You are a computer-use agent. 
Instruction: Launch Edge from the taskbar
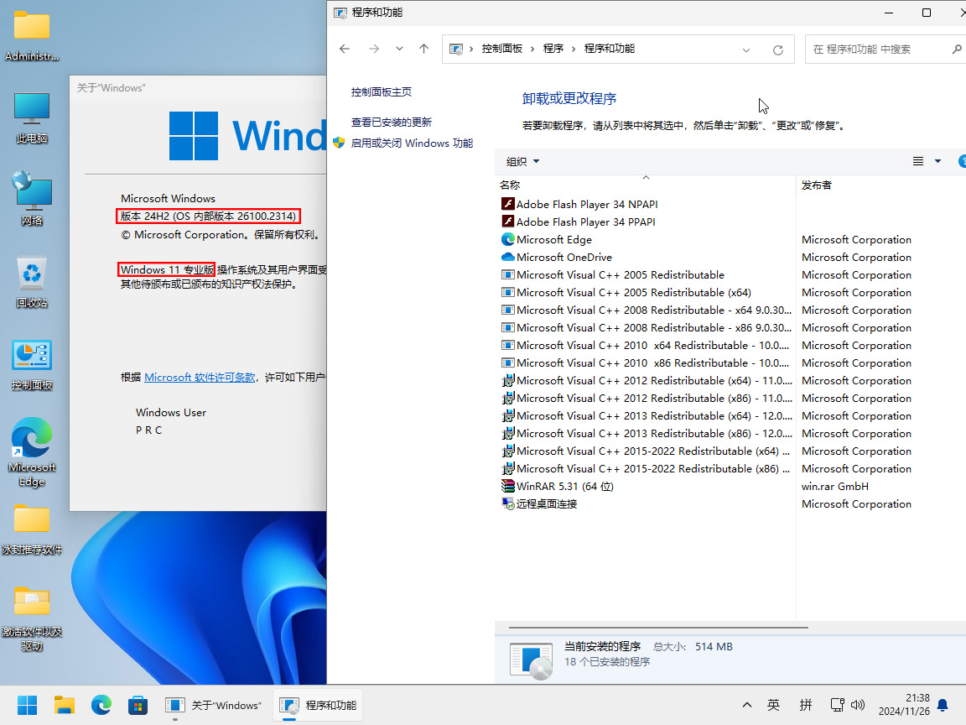click(101, 705)
